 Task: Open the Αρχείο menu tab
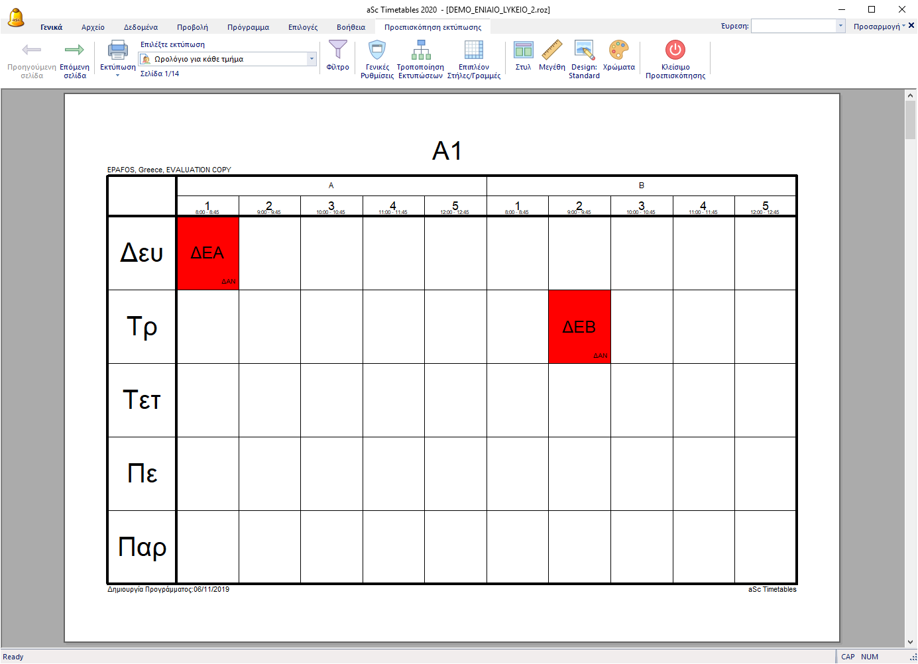(93, 27)
